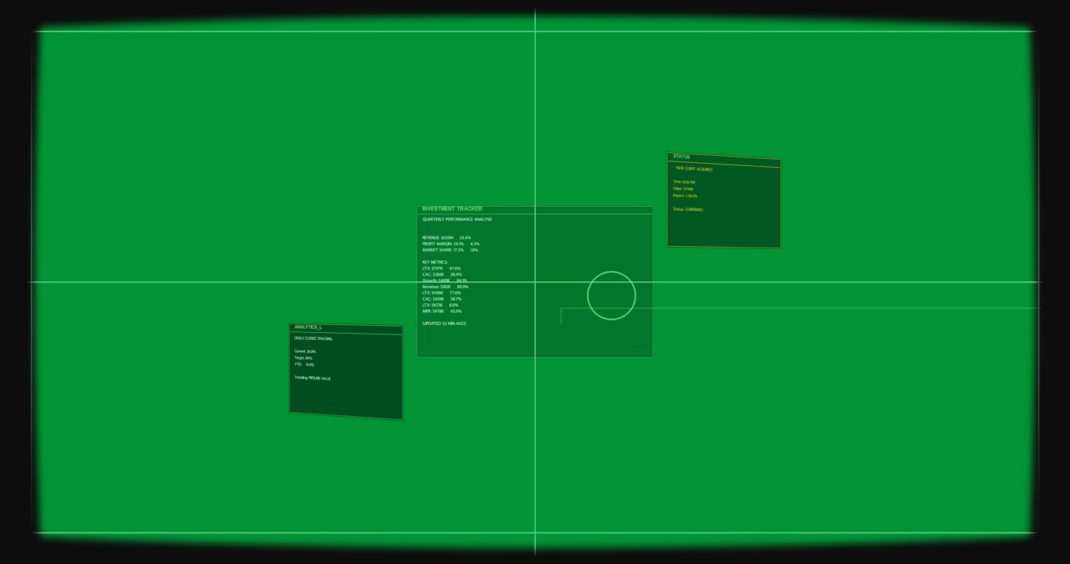
Task: Select the Current percentage line in Analytics
Action: click(x=305, y=352)
